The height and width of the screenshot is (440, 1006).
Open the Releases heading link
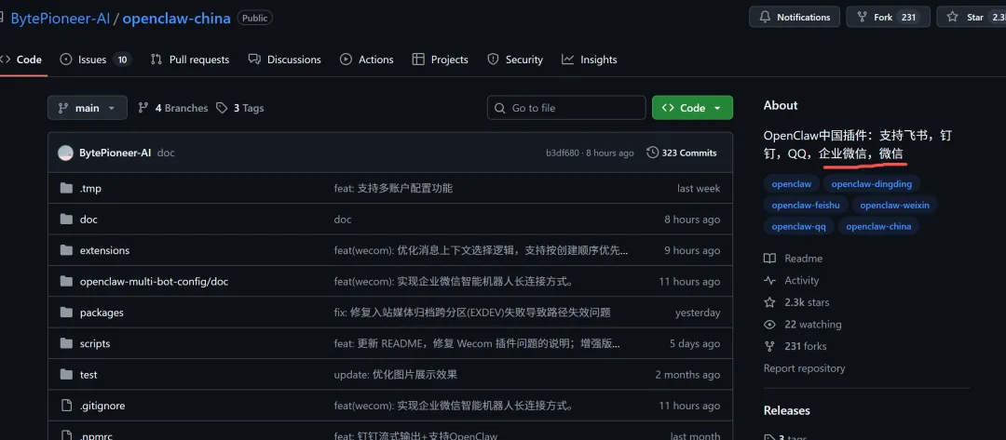[x=786, y=410]
